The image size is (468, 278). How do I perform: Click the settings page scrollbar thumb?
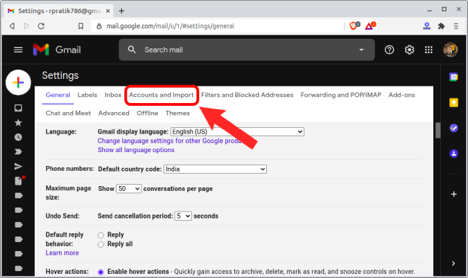pyautogui.click(x=438, y=131)
